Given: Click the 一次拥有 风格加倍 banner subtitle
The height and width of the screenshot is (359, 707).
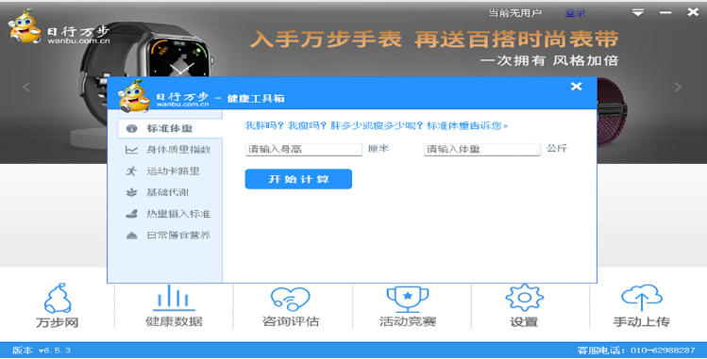Looking at the screenshot, I should pos(548,60).
